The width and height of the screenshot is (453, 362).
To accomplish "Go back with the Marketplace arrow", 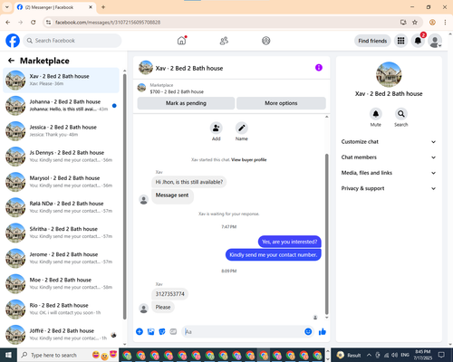I will coord(12,61).
